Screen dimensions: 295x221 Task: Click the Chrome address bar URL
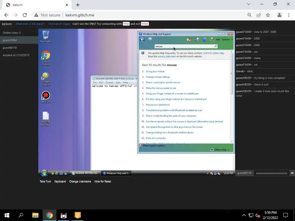point(80,15)
